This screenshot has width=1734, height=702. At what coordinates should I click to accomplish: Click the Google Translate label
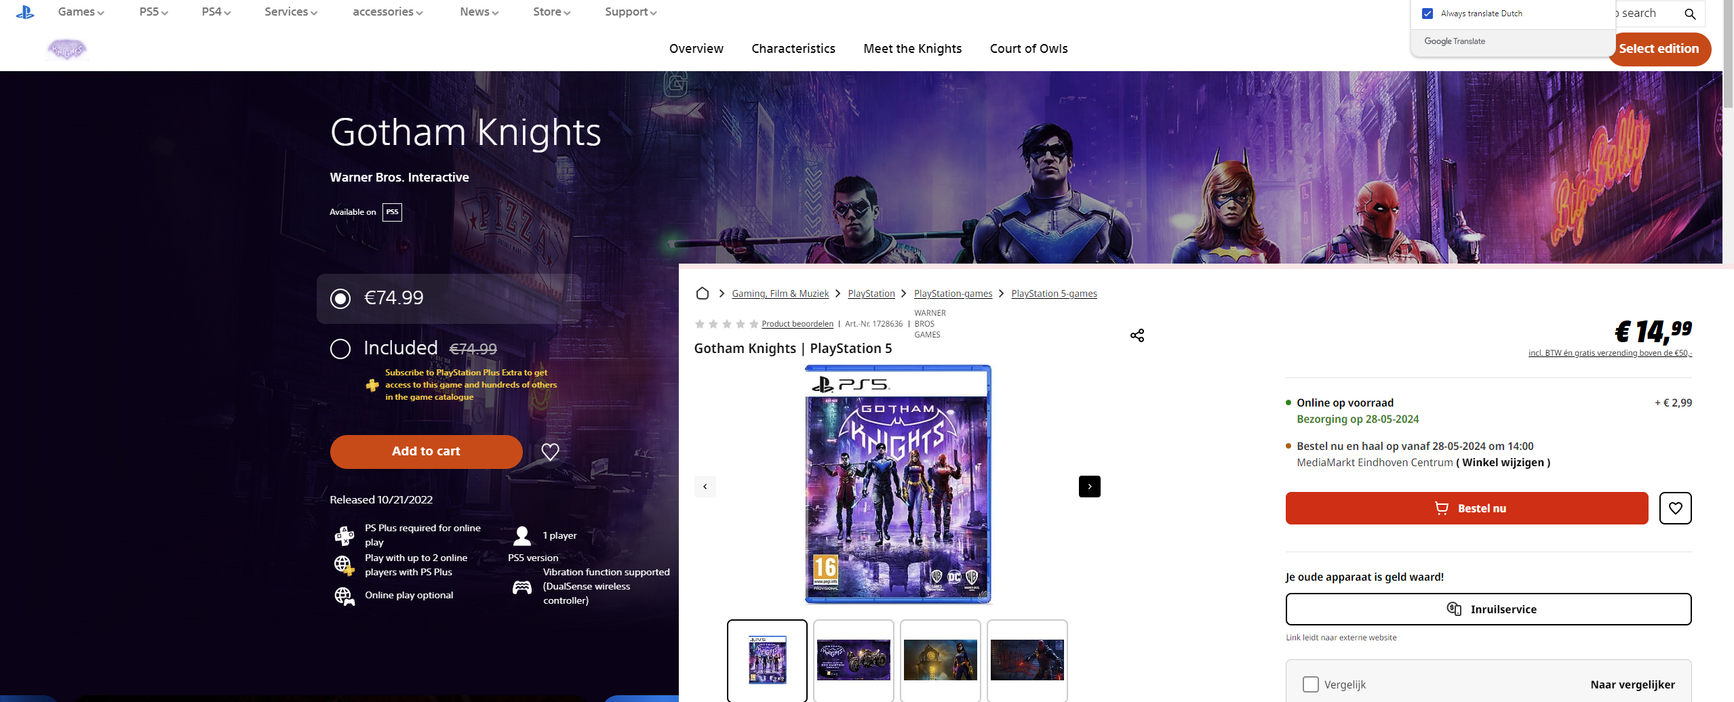[1454, 41]
